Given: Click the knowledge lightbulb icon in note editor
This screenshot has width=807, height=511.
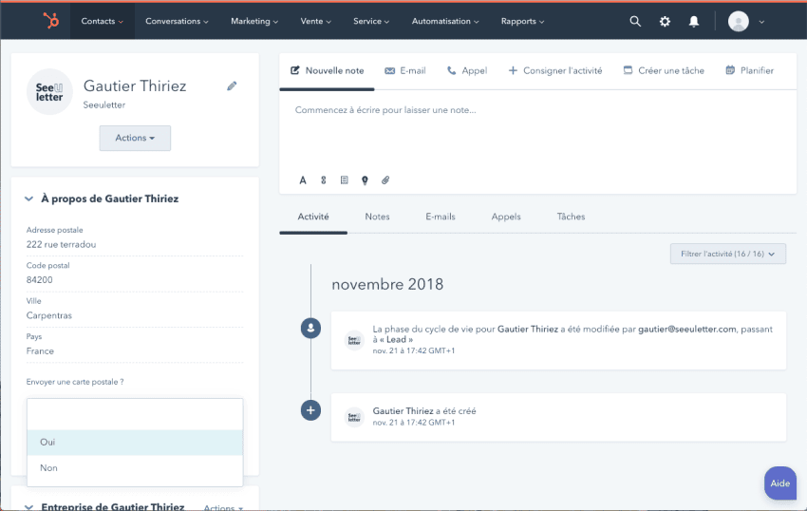Looking at the screenshot, I should point(365,180).
